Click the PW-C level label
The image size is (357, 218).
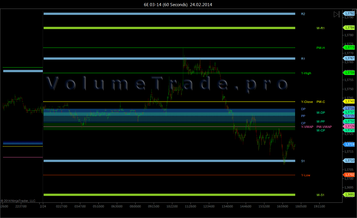point(321,102)
